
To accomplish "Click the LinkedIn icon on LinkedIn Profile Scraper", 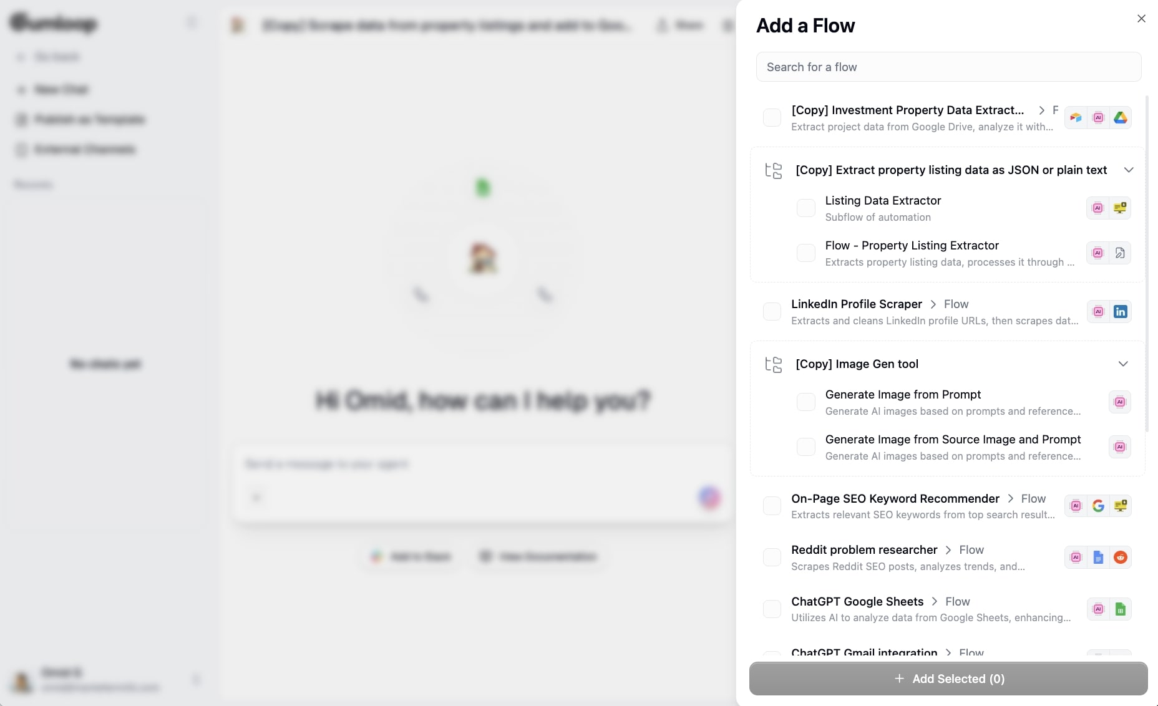I will tap(1121, 311).
